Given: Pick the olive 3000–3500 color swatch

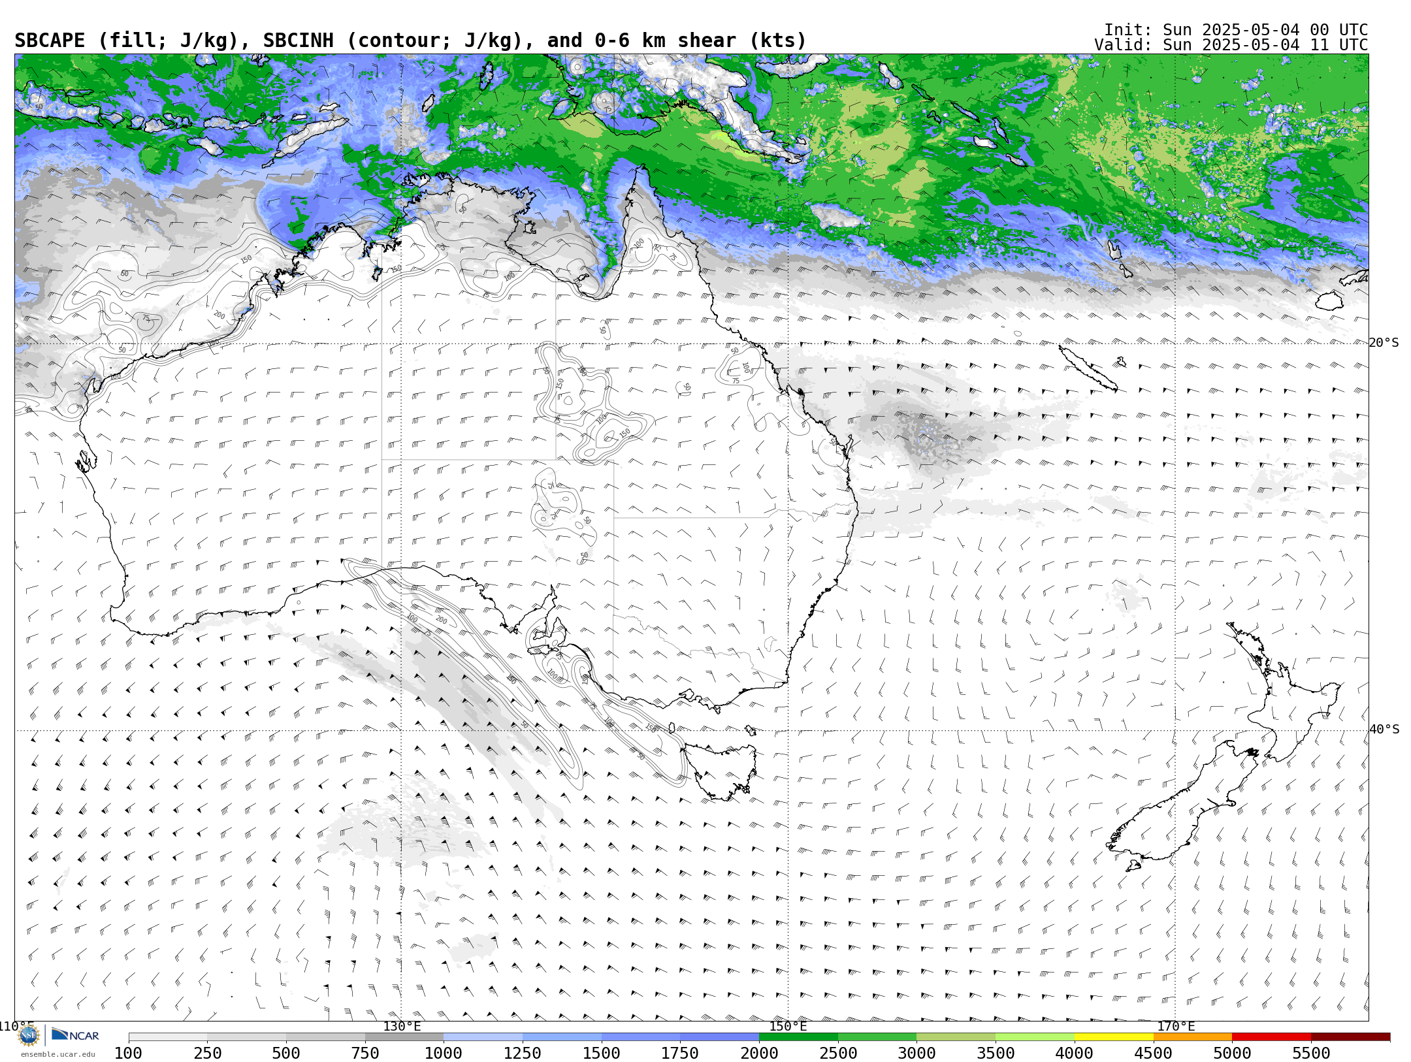Looking at the screenshot, I should coord(956,1037).
